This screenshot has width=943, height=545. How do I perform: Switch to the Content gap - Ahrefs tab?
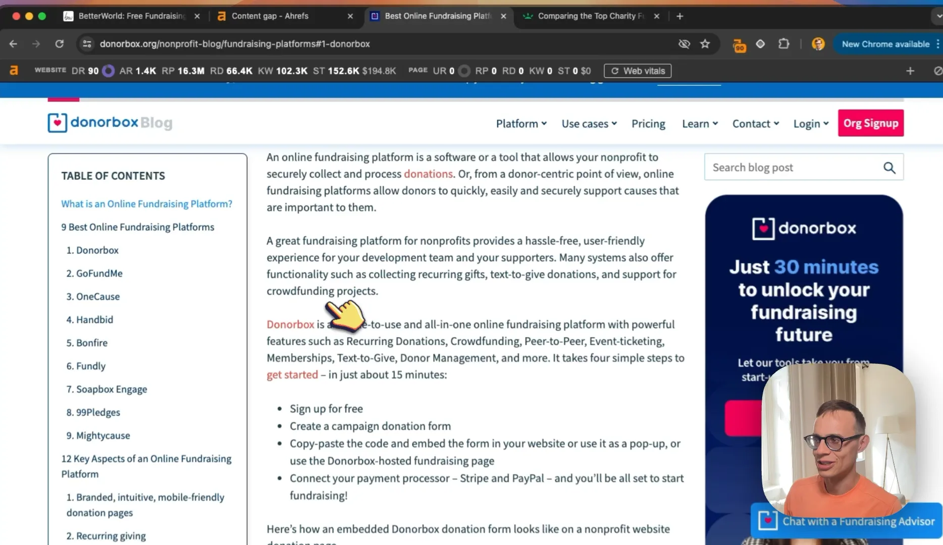pyautogui.click(x=284, y=16)
